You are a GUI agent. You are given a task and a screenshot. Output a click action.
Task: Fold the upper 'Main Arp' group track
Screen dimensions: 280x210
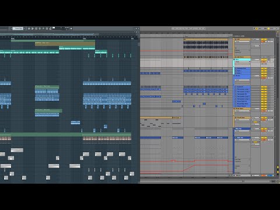tap(234, 129)
